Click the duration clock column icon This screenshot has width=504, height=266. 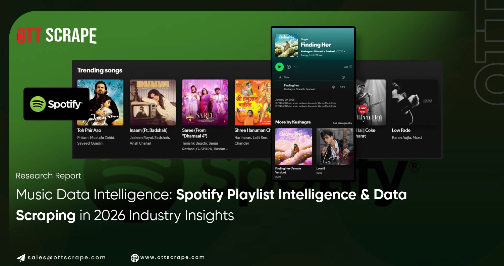[x=343, y=77]
